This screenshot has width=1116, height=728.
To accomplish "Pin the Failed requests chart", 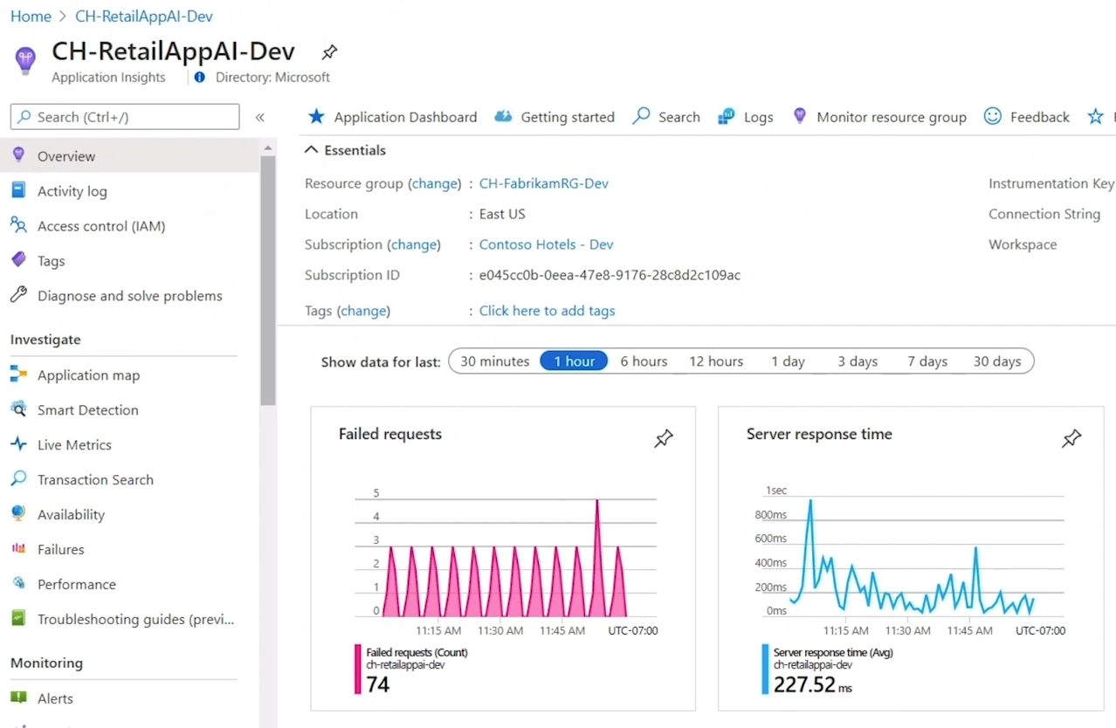I will pyautogui.click(x=664, y=438).
